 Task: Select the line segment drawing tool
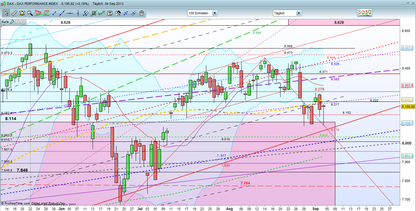click(54, 13)
